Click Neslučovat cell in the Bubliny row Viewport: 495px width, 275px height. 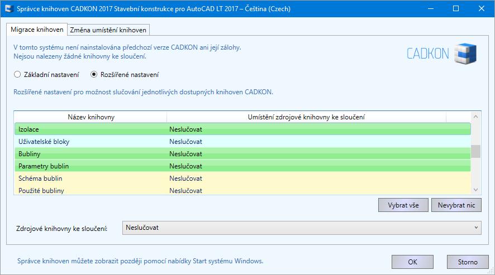(185, 154)
